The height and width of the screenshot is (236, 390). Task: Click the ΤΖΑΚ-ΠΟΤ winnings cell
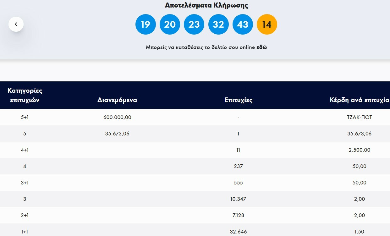[359, 117]
